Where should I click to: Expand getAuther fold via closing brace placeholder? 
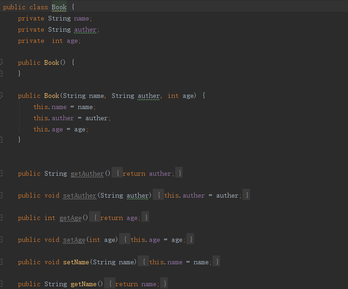[x=179, y=173]
